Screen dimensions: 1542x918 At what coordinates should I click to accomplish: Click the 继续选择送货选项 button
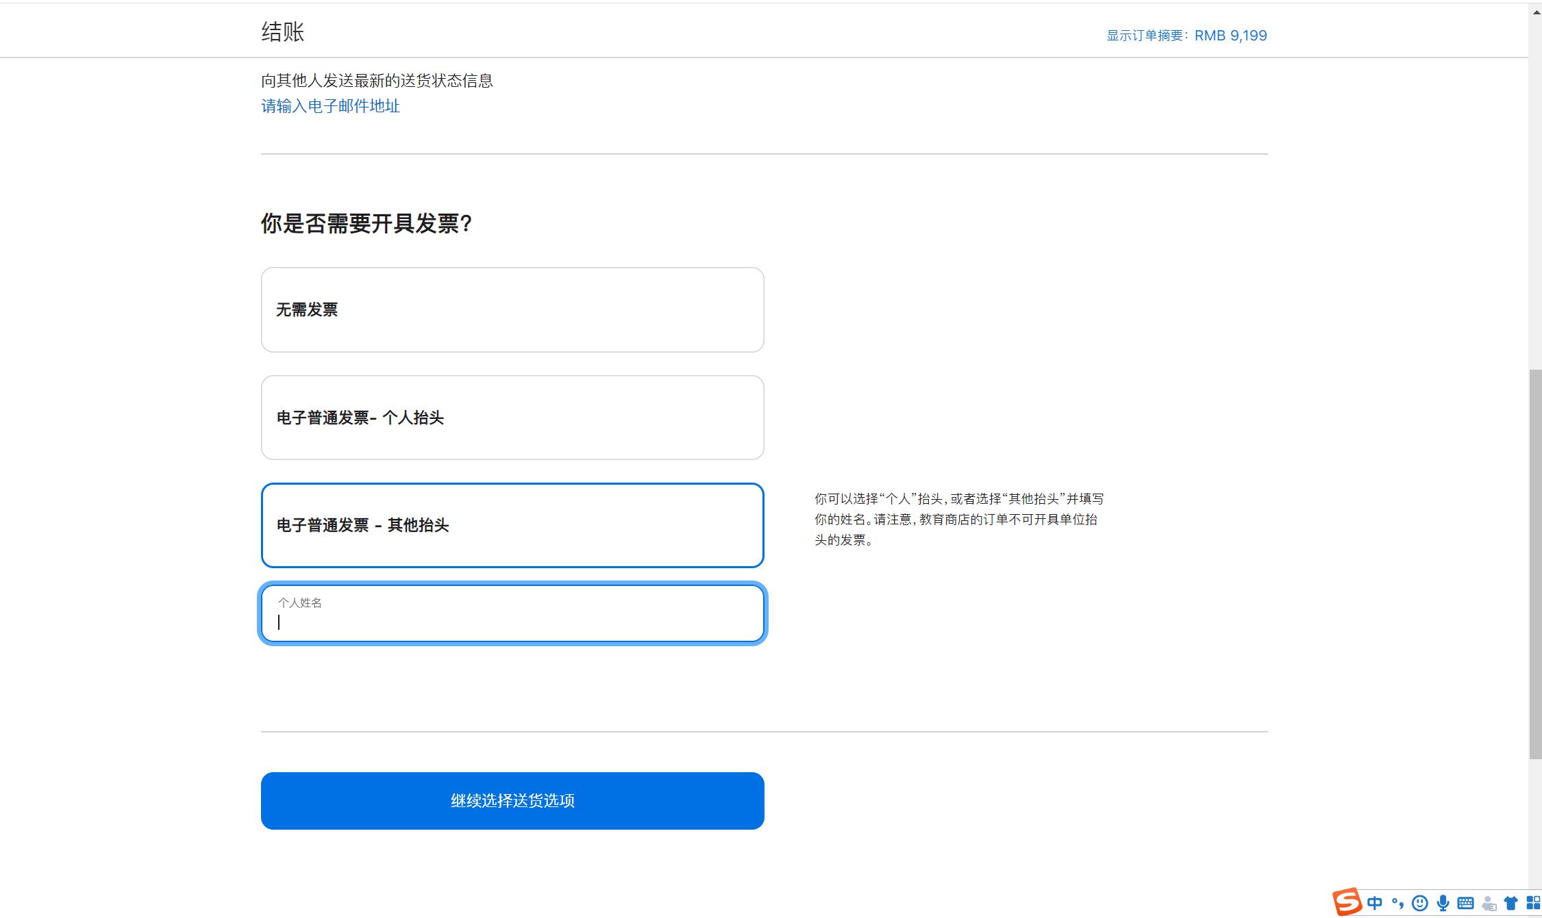512,800
